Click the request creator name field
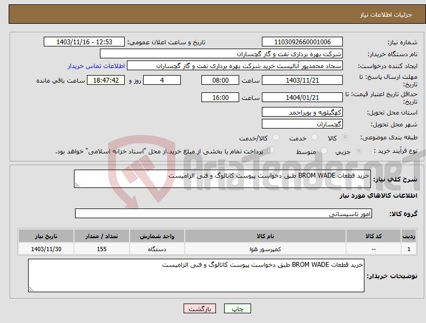The height and width of the screenshot is (323, 426). click(235, 66)
